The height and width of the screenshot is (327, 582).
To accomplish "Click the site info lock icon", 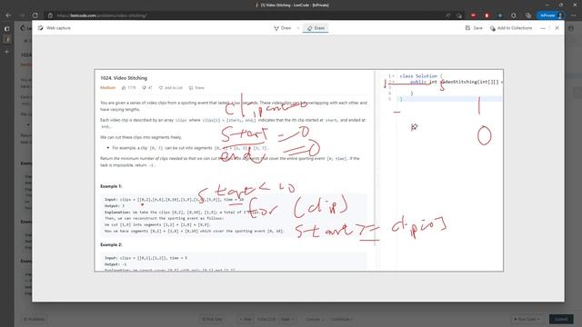I will [51, 15].
